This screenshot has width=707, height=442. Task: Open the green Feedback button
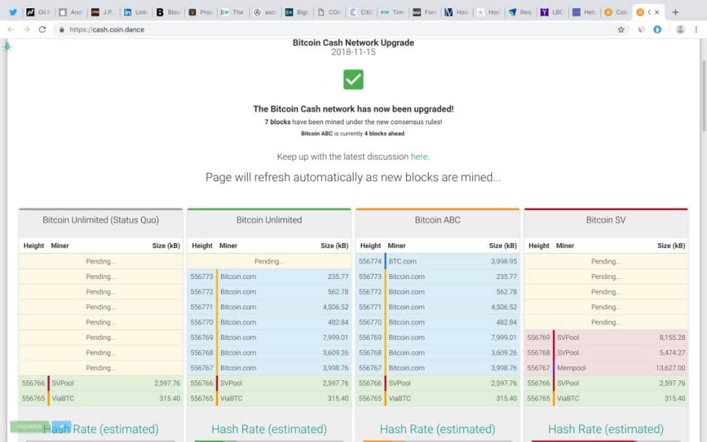point(29,426)
